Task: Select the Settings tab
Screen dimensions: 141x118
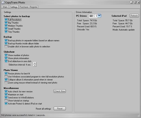Action: [14, 7]
